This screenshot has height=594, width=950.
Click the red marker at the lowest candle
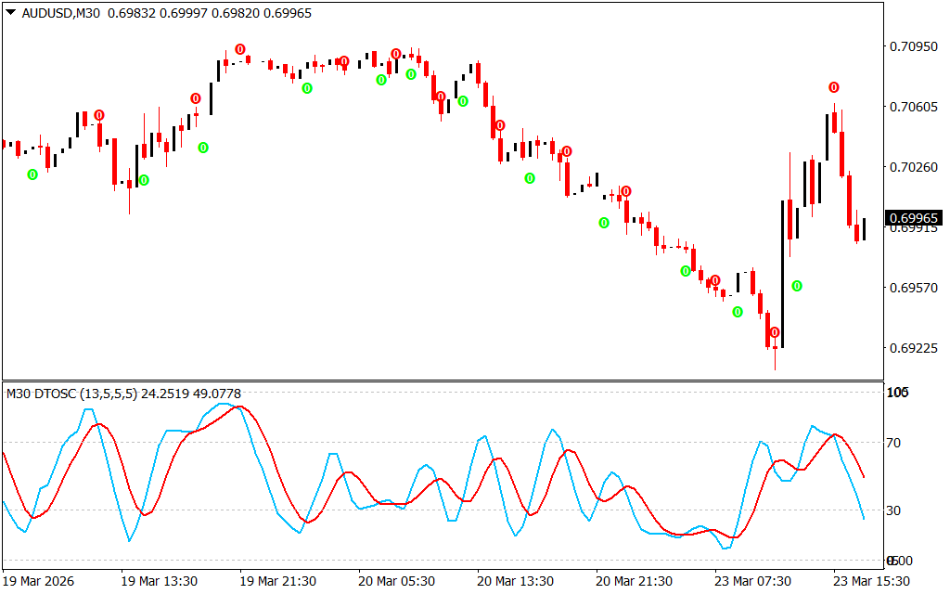(775, 332)
